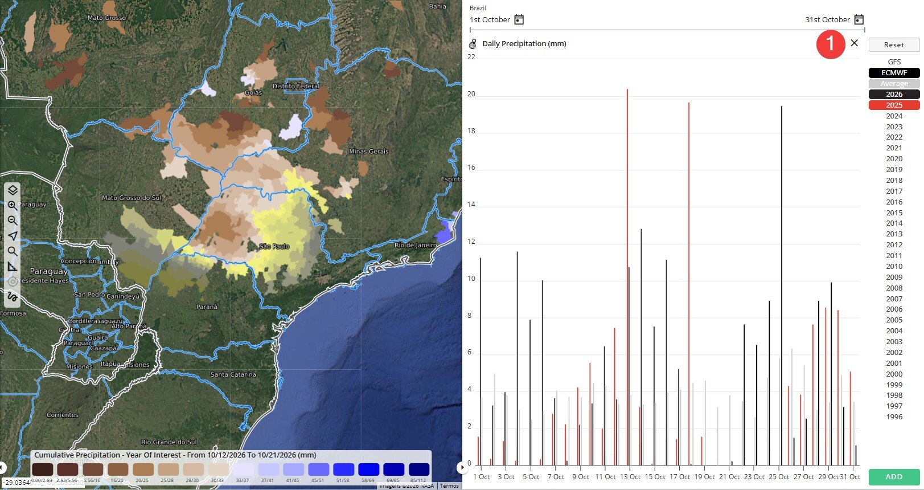Click the 1st October start date
This screenshot has height=490, width=924.
click(x=490, y=20)
